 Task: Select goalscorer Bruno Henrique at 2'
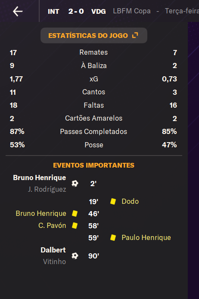pyautogui.click(x=40, y=178)
